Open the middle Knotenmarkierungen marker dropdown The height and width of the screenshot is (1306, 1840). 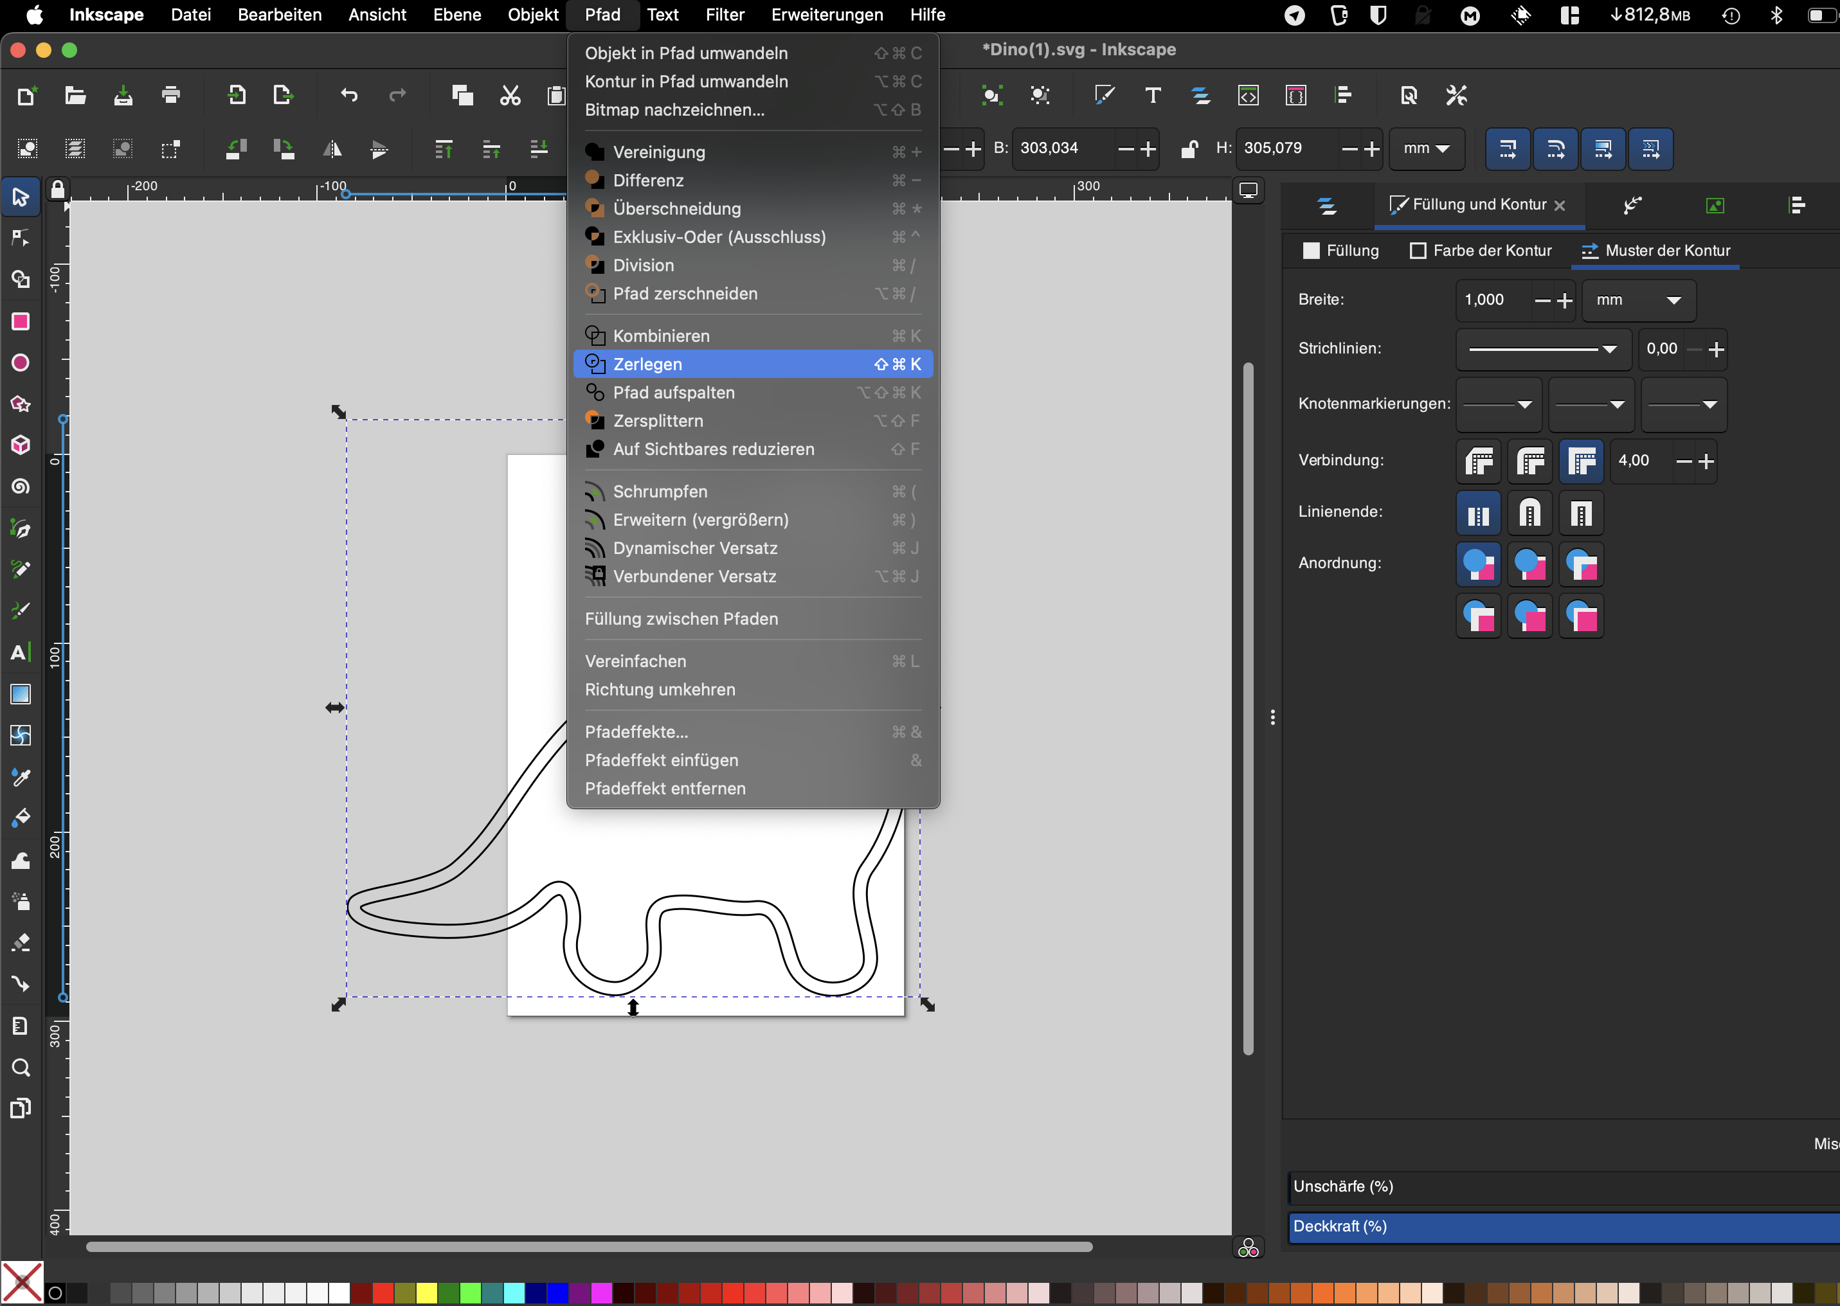click(1591, 404)
